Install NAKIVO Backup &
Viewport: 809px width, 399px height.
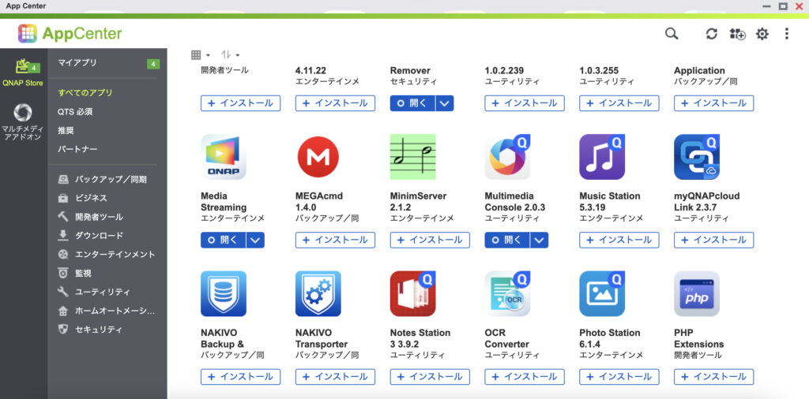[x=240, y=377]
